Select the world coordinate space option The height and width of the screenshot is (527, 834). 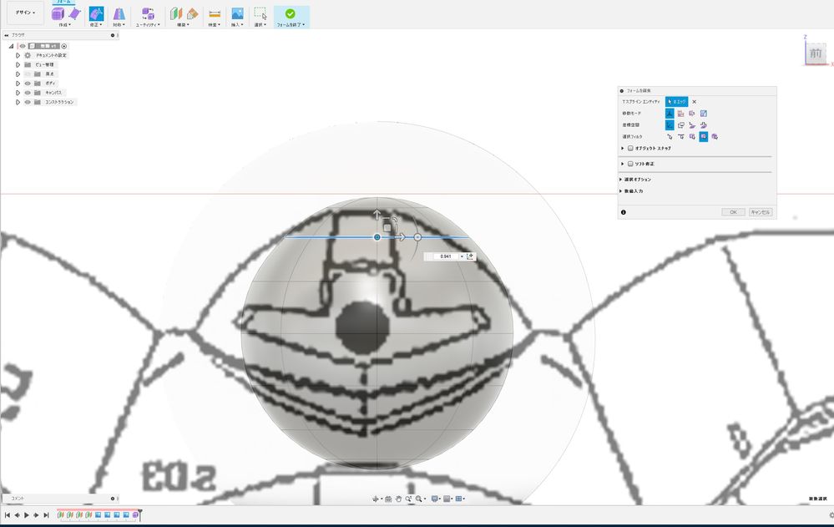pyautogui.click(x=670, y=125)
